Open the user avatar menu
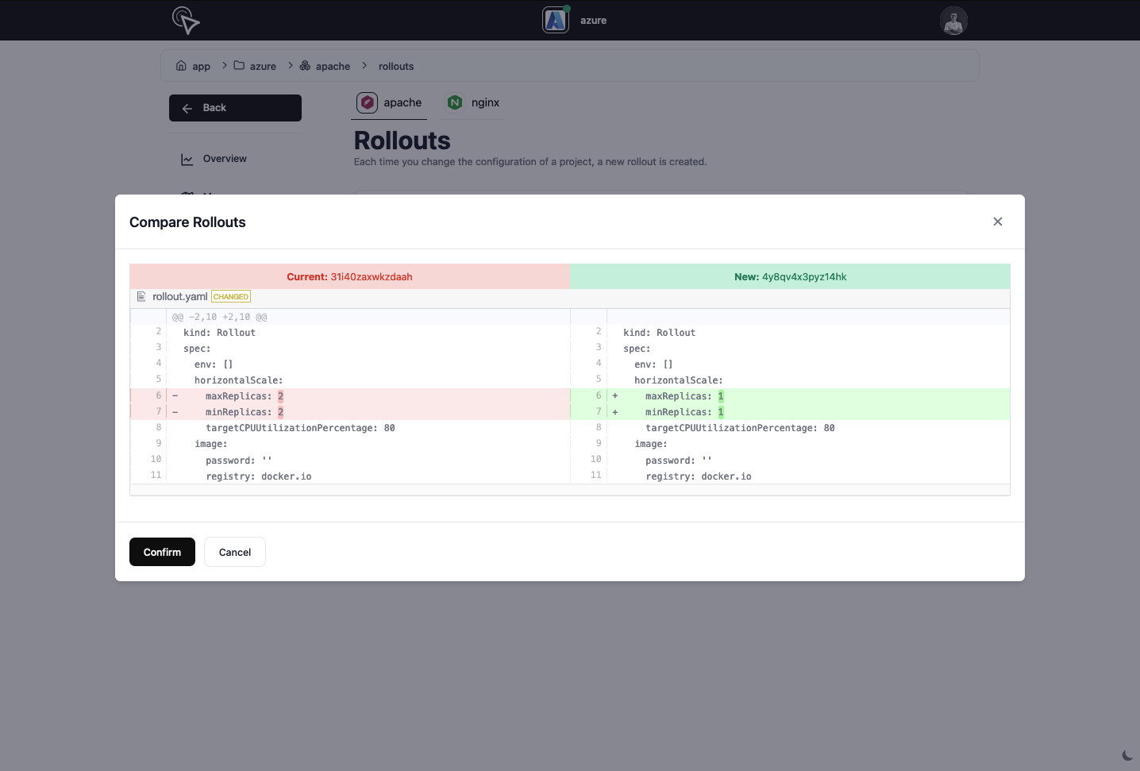Viewport: 1140px width, 771px height. pos(953,21)
